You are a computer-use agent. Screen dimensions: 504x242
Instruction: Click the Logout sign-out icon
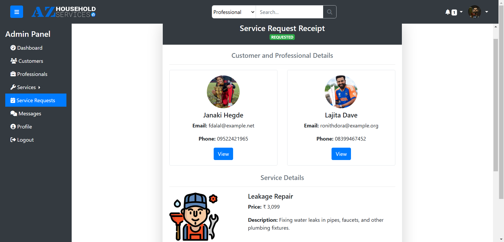coord(13,140)
